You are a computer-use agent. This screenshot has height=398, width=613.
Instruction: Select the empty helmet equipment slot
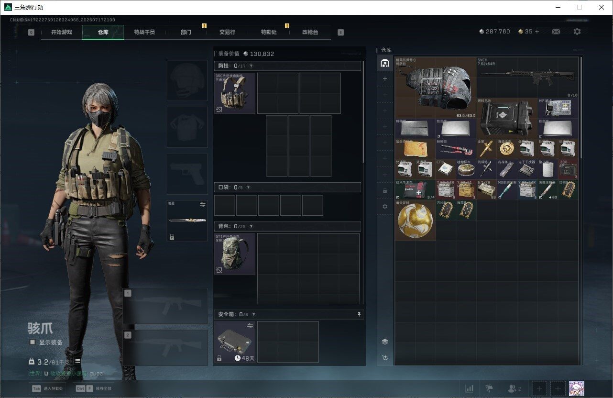(187, 80)
